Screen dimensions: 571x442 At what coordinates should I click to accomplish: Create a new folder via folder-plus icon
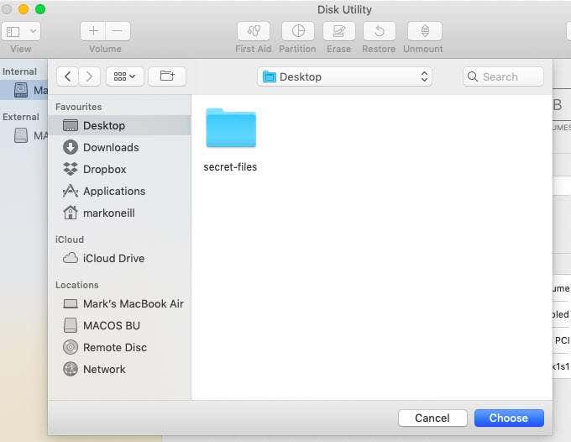167,76
